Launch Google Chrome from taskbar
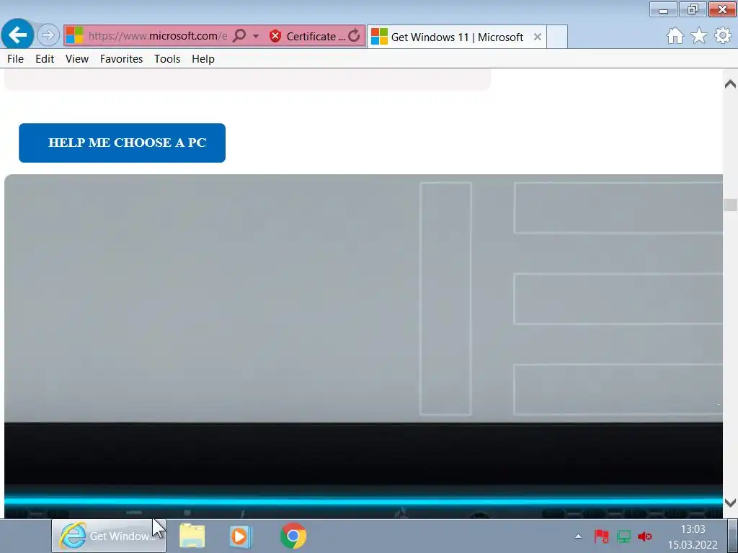This screenshot has width=738, height=553. pos(293,536)
